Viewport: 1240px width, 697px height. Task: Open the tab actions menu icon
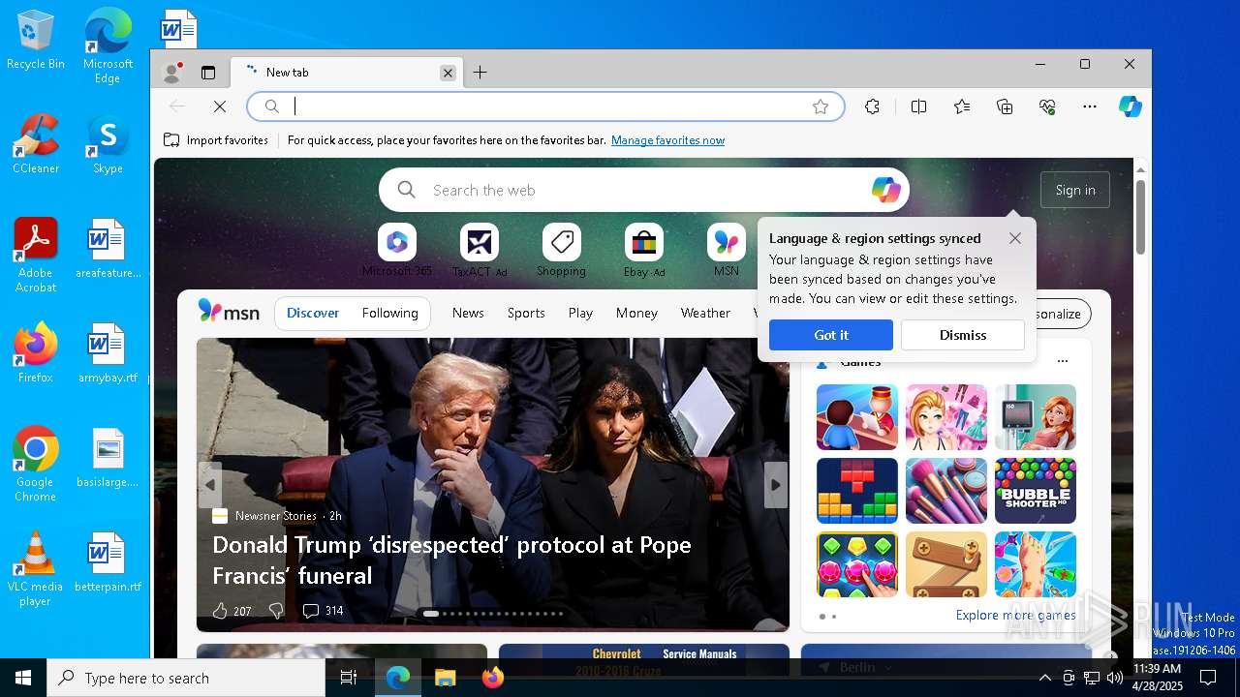(x=208, y=73)
